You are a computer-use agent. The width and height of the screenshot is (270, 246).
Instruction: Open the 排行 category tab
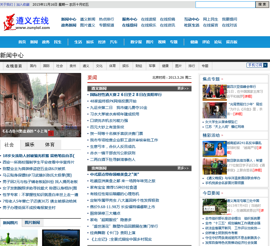[x=192, y=66]
